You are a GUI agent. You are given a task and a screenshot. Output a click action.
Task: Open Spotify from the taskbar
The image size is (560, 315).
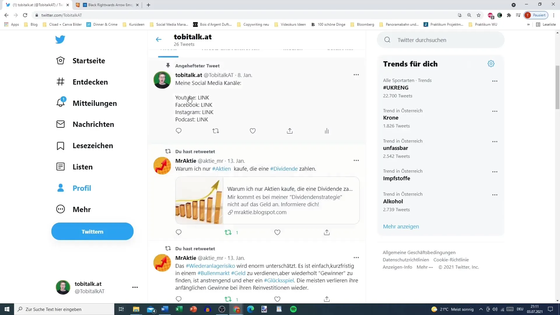point(293,309)
